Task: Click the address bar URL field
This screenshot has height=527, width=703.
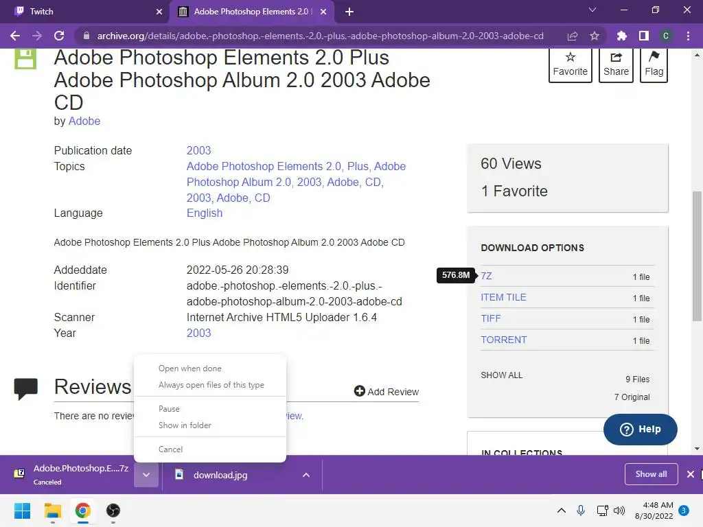Action: tap(320, 36)
